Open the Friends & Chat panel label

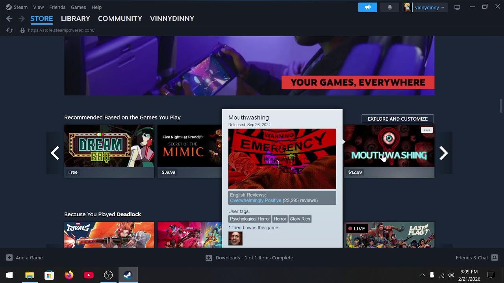pyautogui.click(x=472, y=258)
